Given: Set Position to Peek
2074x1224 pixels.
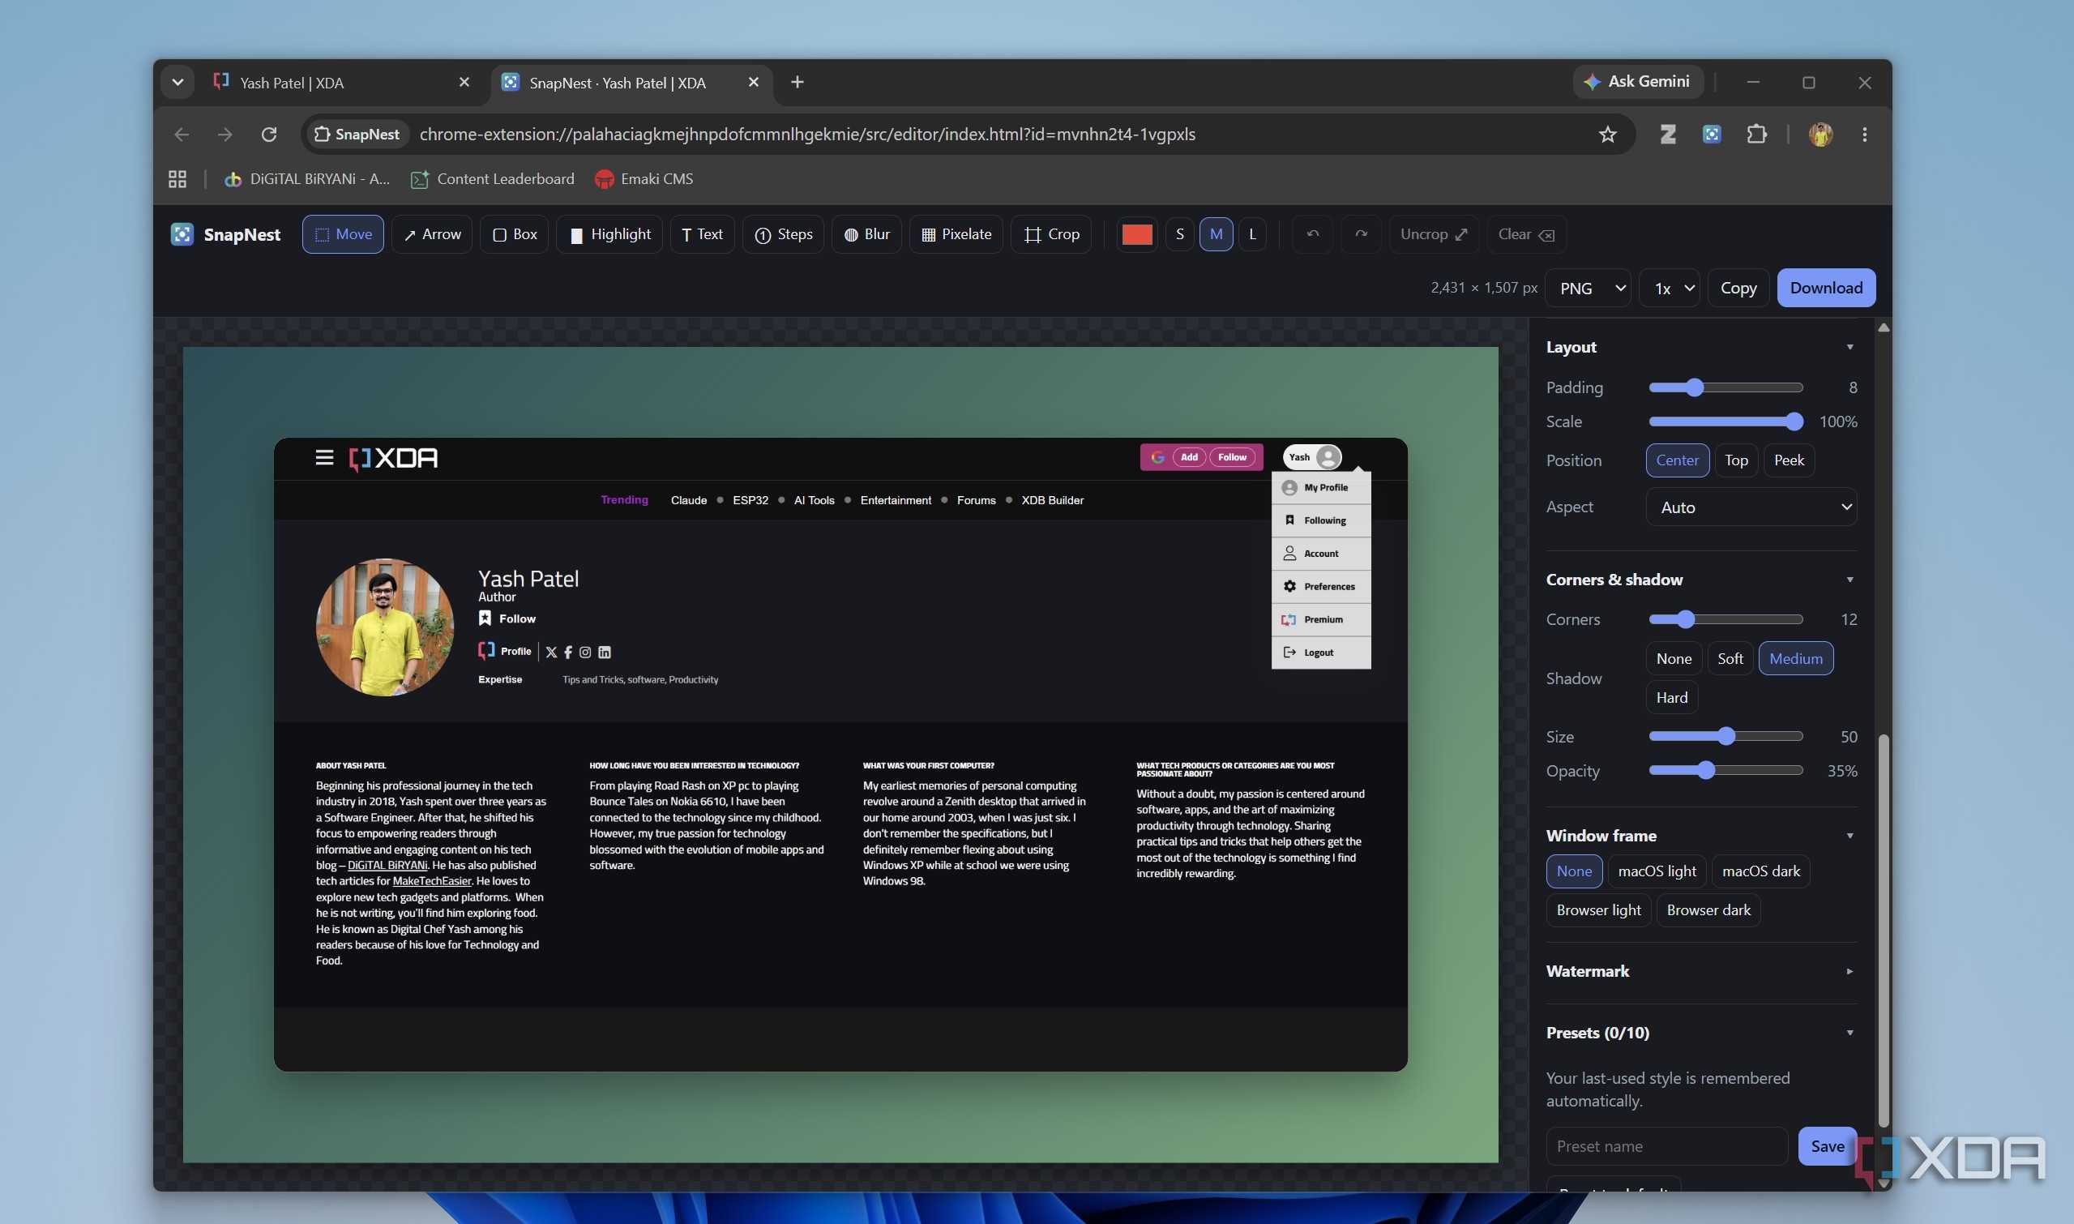Looking at the screenshot, I should [x=1789, y=460].
